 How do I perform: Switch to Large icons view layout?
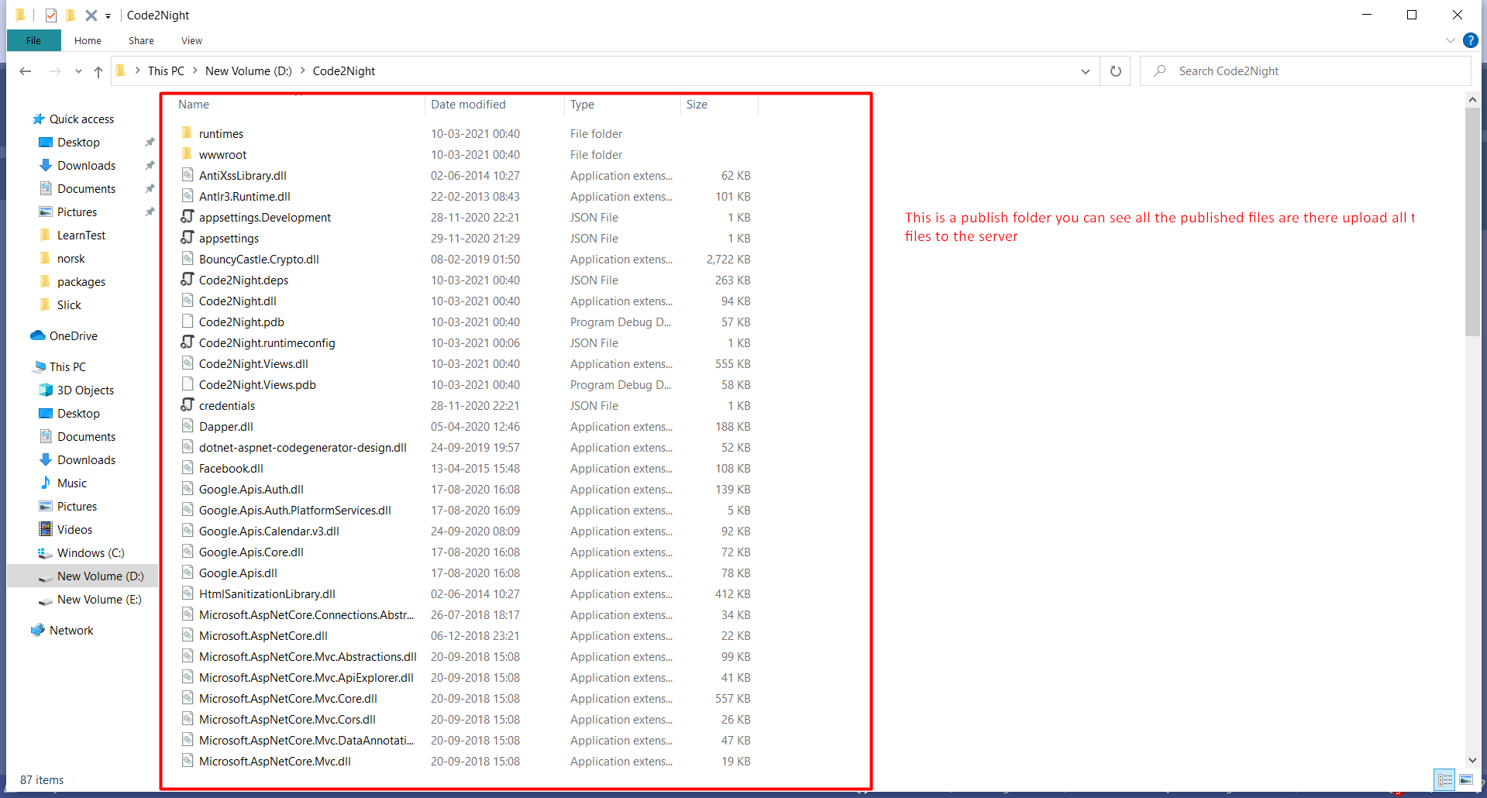pos(1466,780)
